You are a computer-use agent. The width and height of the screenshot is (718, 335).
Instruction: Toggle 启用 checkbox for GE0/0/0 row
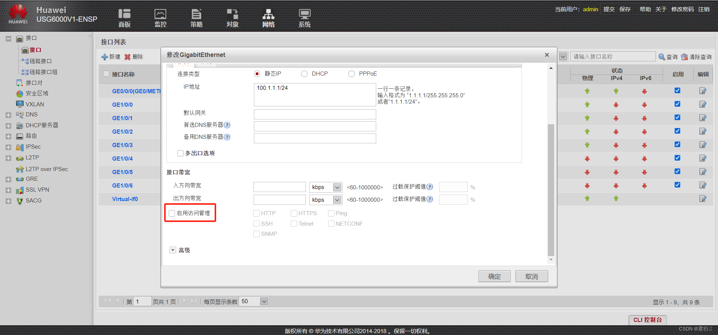click(677, 91)
